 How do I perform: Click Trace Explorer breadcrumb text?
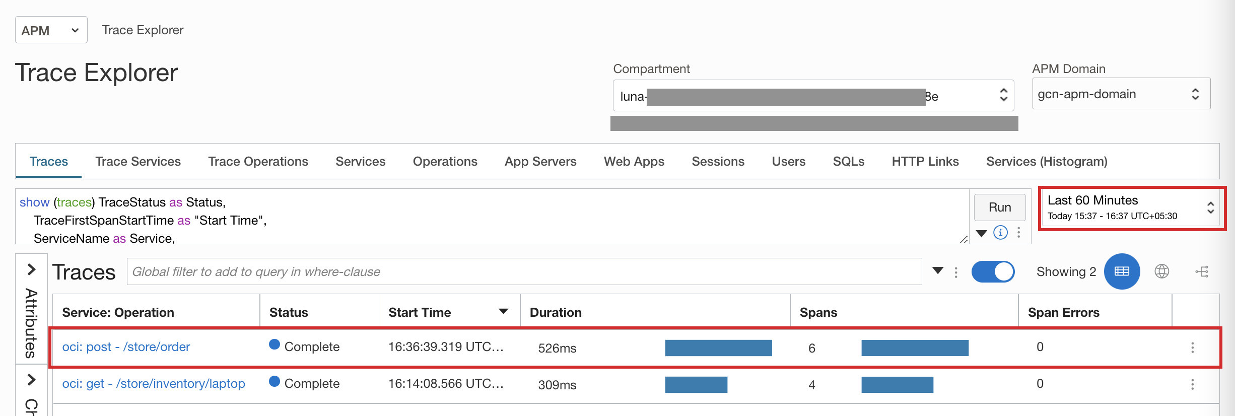(x=143, y=30)
